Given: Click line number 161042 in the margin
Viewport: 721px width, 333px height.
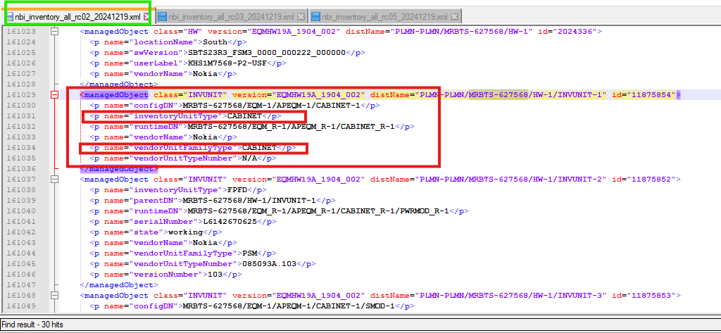Looking at the screenshot, I should pos(20,232).
